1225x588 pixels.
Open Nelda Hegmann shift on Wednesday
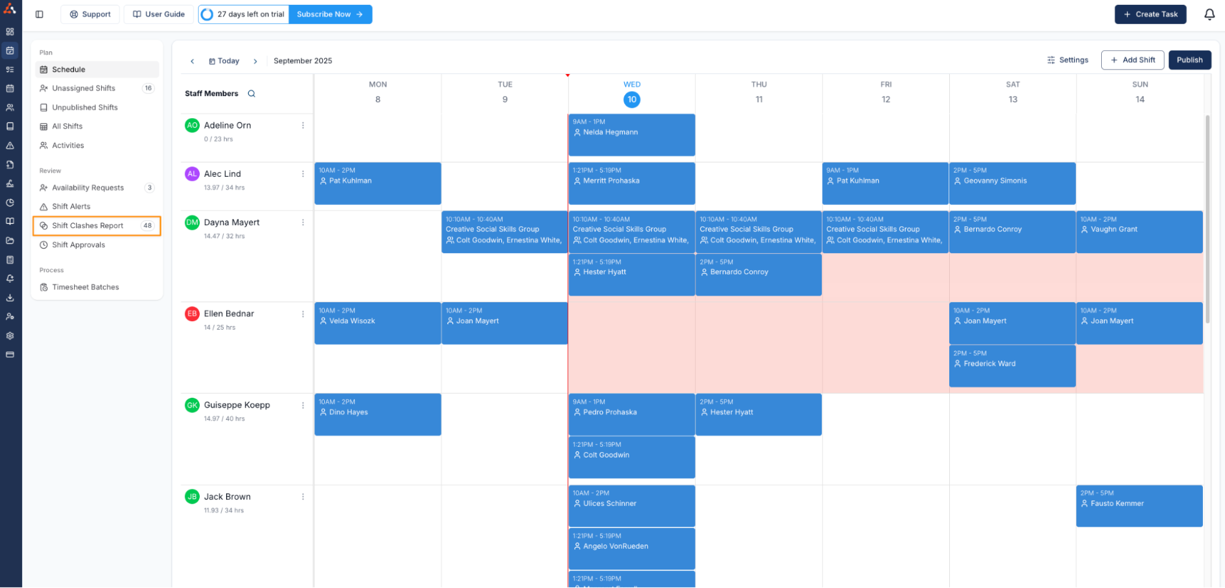point(631,135)
